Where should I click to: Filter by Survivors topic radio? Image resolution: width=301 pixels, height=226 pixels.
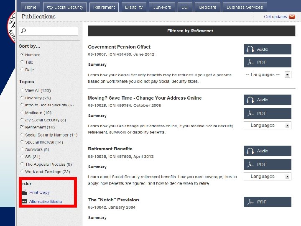[x=22, y=149]
